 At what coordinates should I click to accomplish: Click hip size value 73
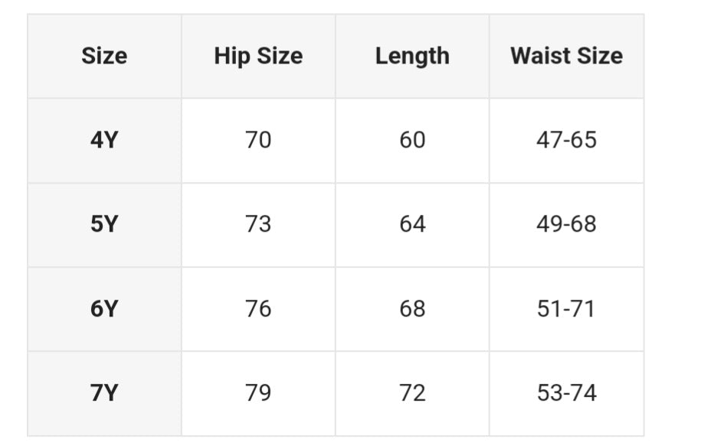coord(258,224)
